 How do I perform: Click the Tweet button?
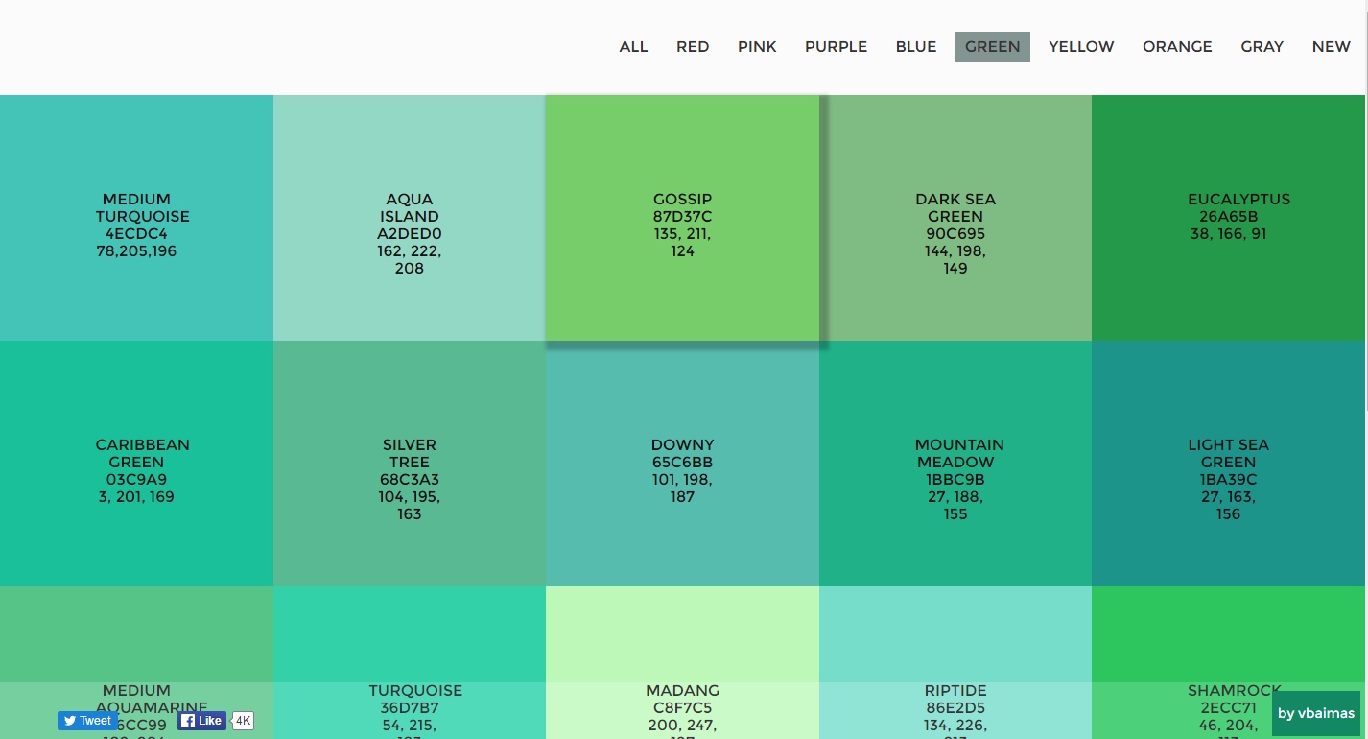87,721
